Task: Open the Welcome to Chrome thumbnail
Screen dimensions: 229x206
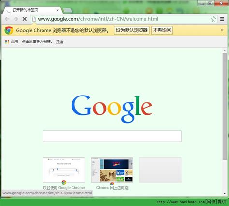Action: tap(64, 170)
